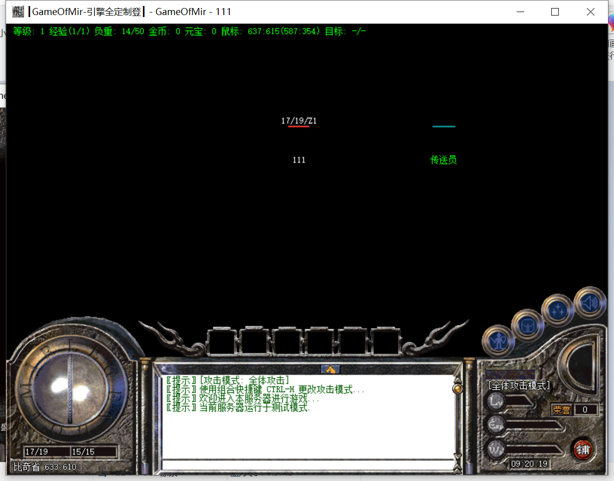Click the 经验(1/1) status text
The height and width of the screenshot is (481, 614).
tap(69, 31)
